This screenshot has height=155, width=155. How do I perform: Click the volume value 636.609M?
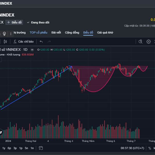28,55
